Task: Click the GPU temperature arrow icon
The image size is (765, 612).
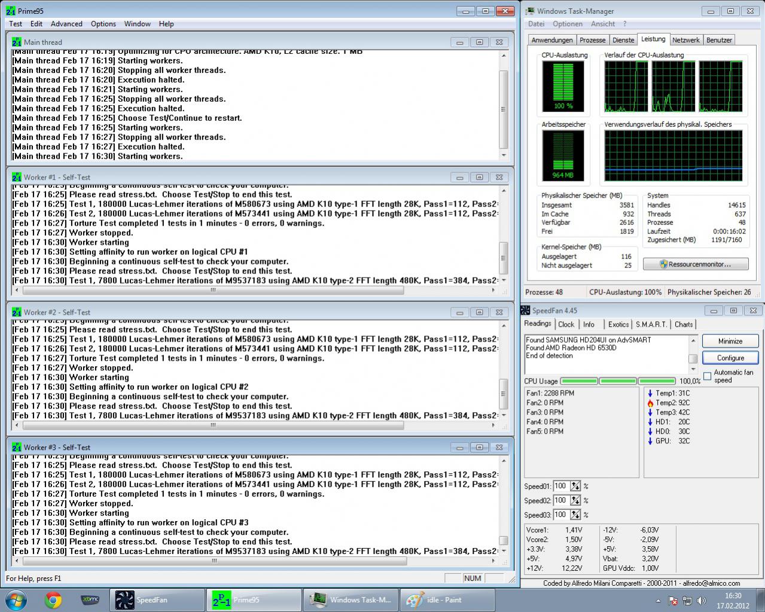Action: [x=650, y=441]
